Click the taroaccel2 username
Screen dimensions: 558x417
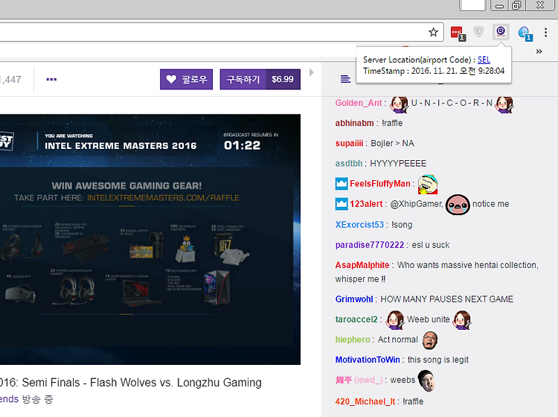(356, 319)
